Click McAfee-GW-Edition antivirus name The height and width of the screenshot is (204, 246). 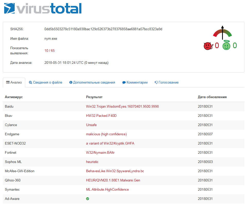coord(20,171)
